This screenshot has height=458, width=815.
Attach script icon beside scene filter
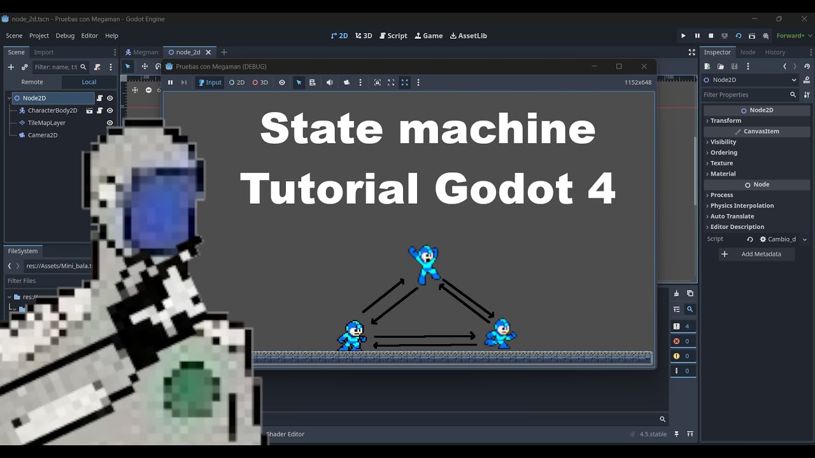pos(97,67)
